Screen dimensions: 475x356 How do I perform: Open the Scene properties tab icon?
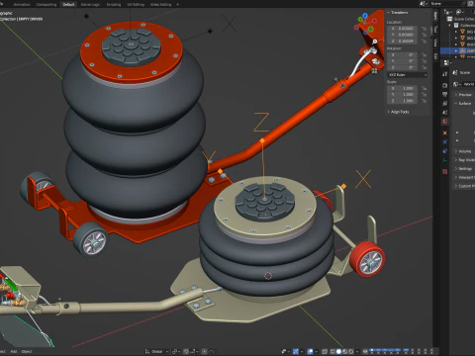tap(445, 112)
